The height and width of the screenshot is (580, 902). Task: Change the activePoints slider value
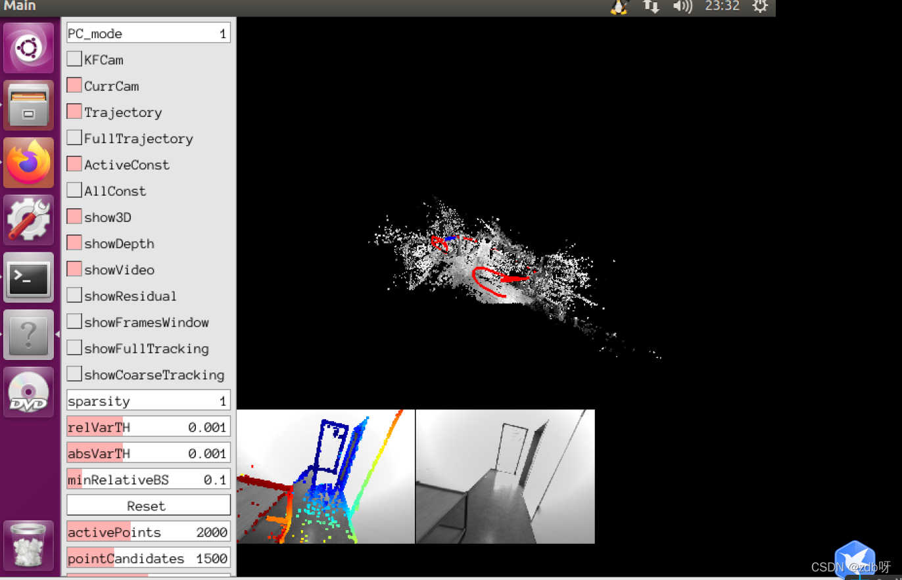point(149,532)
